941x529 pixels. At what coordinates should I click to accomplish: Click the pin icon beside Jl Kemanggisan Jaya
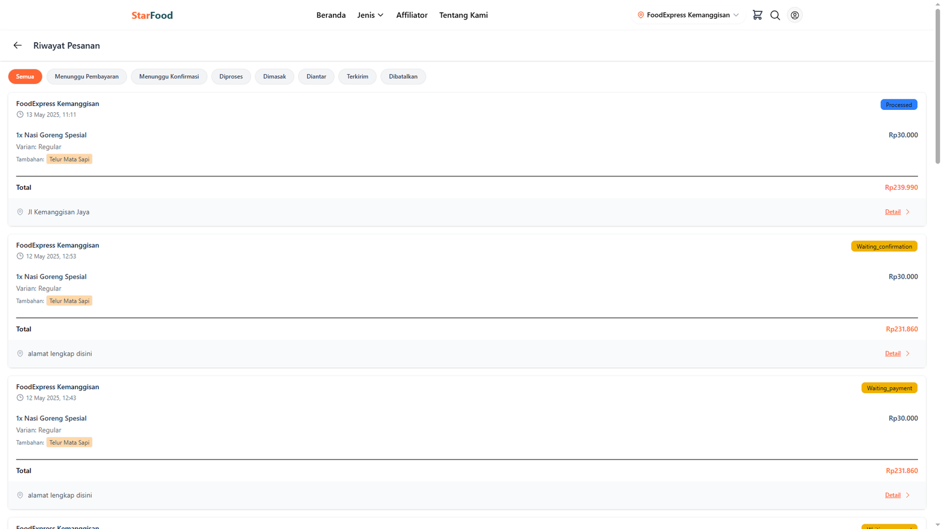pos(20,212)
